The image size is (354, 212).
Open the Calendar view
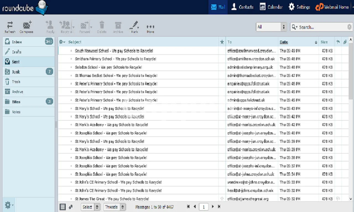[271, 7]
